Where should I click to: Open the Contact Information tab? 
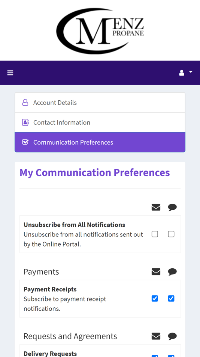100,122
